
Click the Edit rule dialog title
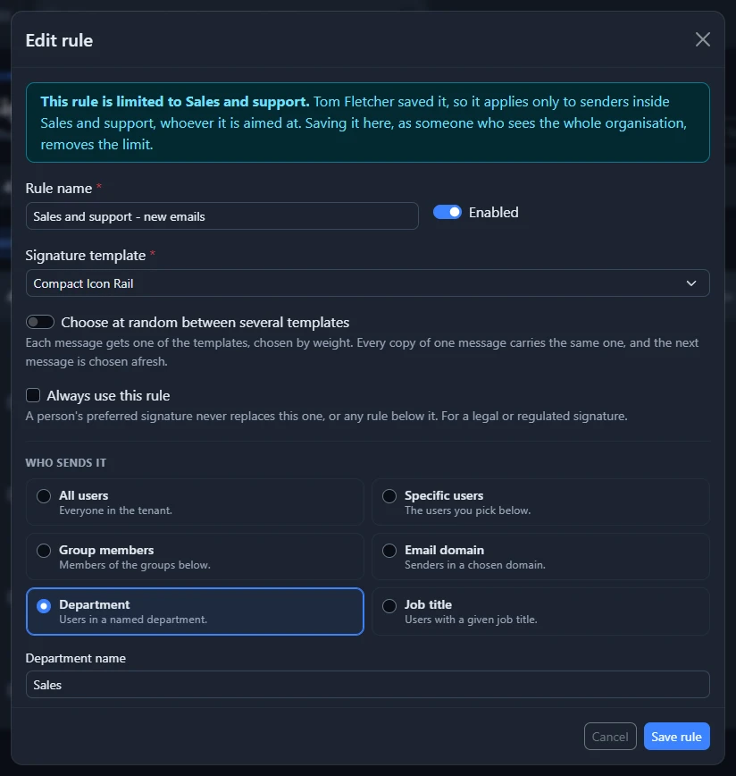click(59, 40)
